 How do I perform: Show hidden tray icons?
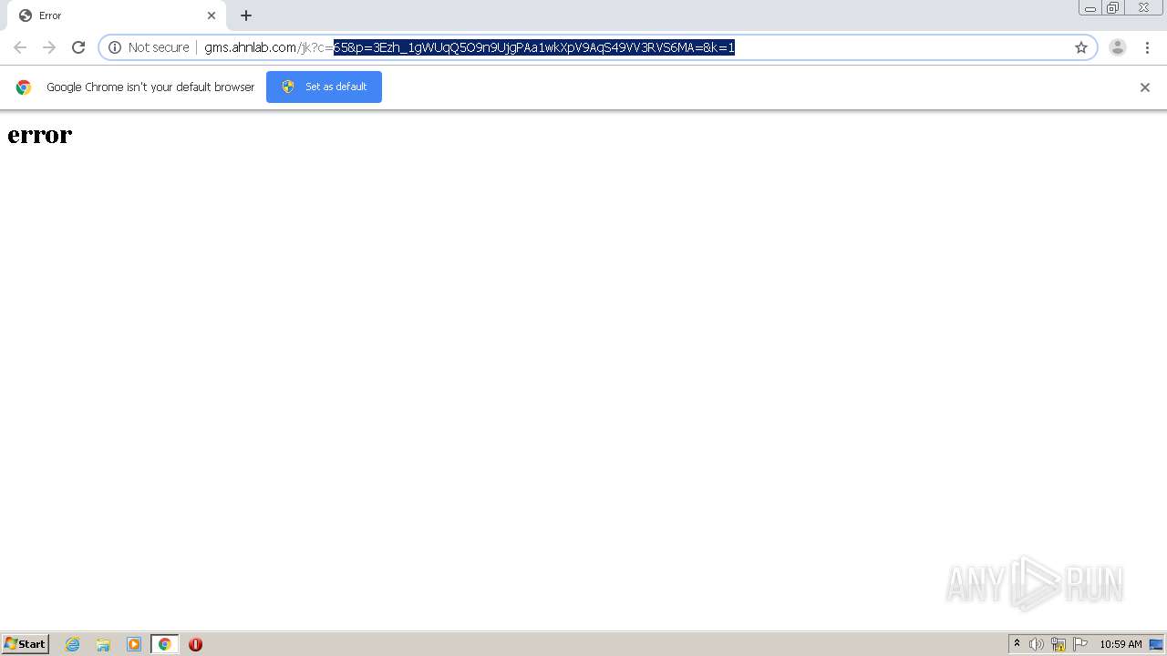click(x=1017, y=644)
